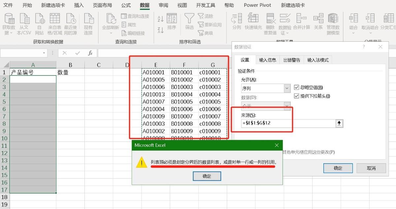Open the Sort (排序) dialog
This screenshot has height=209, width=396.
pos(172,22)
